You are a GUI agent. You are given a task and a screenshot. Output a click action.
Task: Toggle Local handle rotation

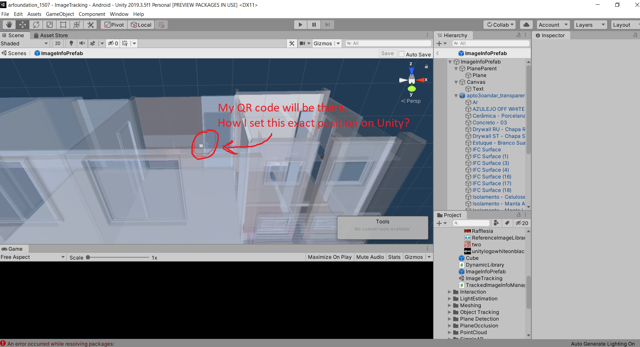pyautogui.click(x=141, y=24)
